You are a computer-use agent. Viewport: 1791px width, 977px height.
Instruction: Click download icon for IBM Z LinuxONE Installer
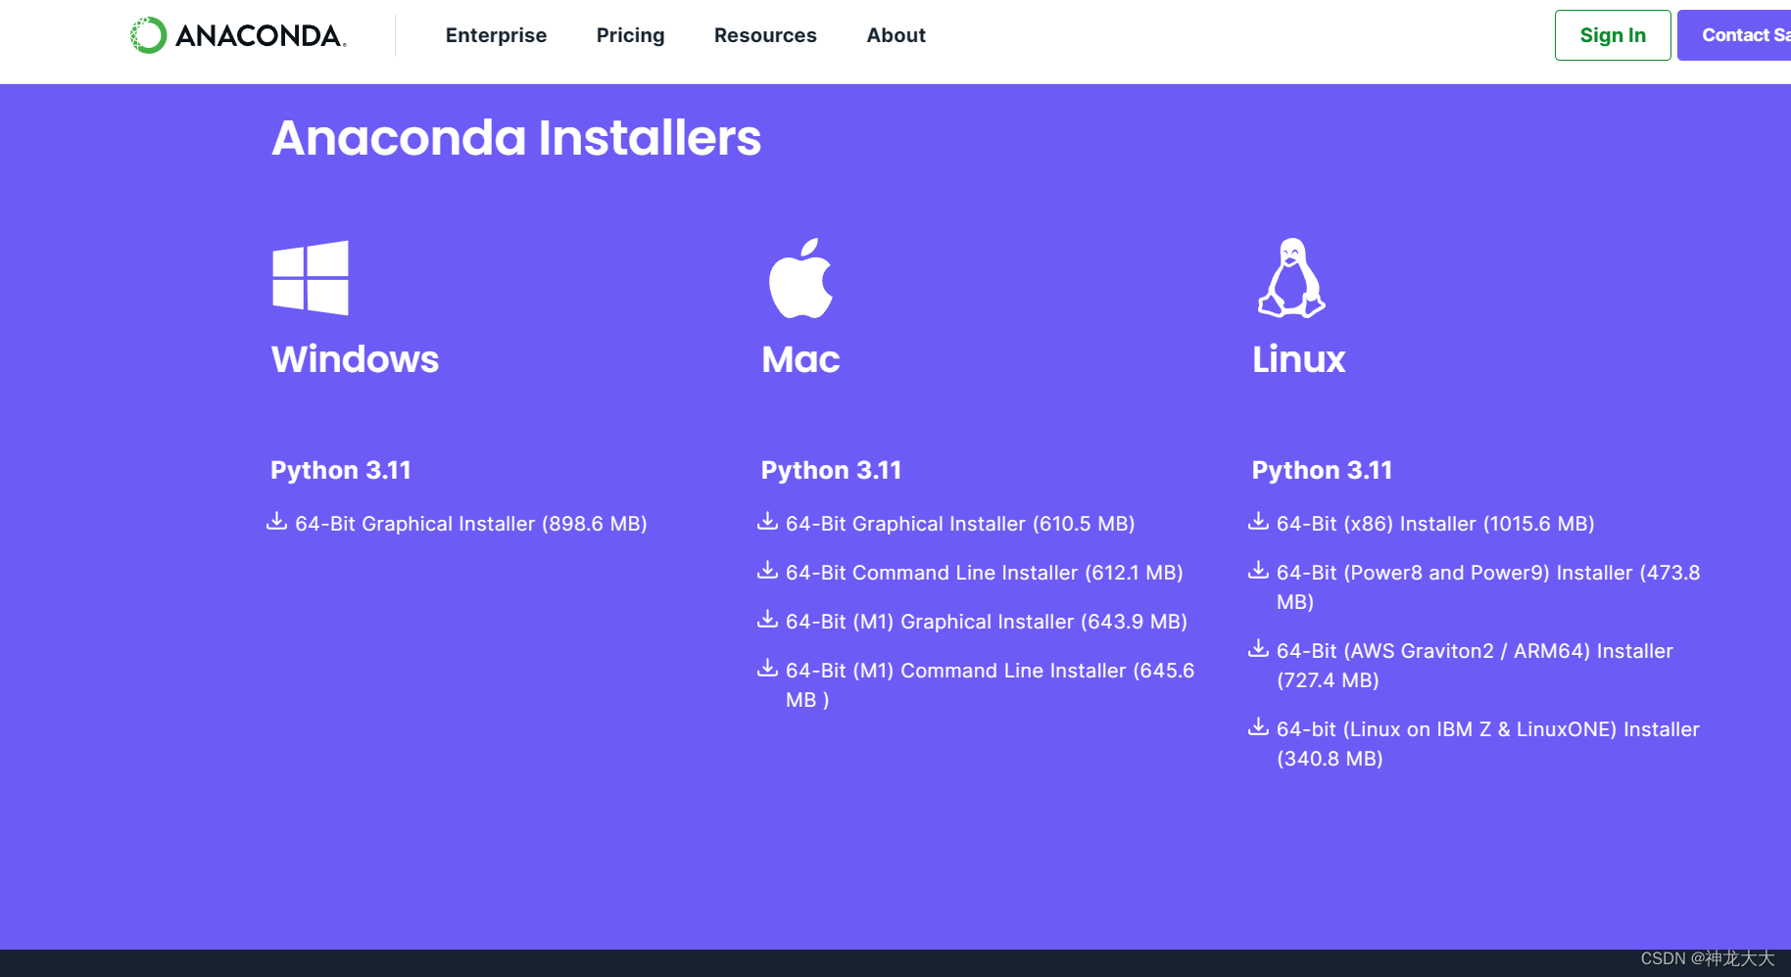1259,726
